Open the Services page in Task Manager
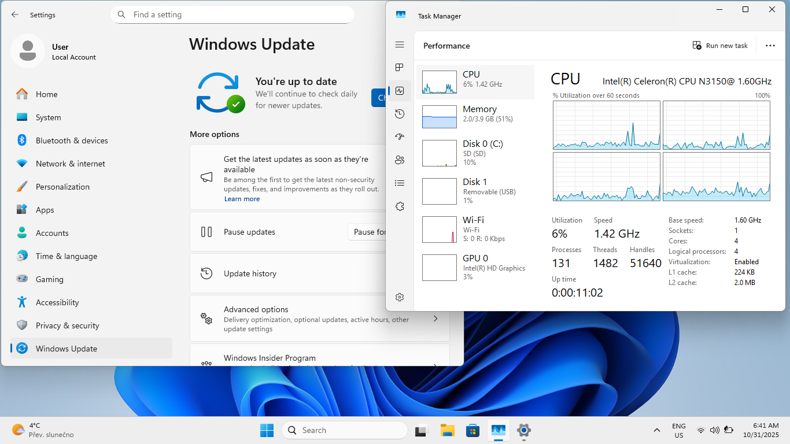This screenshot has width=790, height=444. click(x=400, y=206)
